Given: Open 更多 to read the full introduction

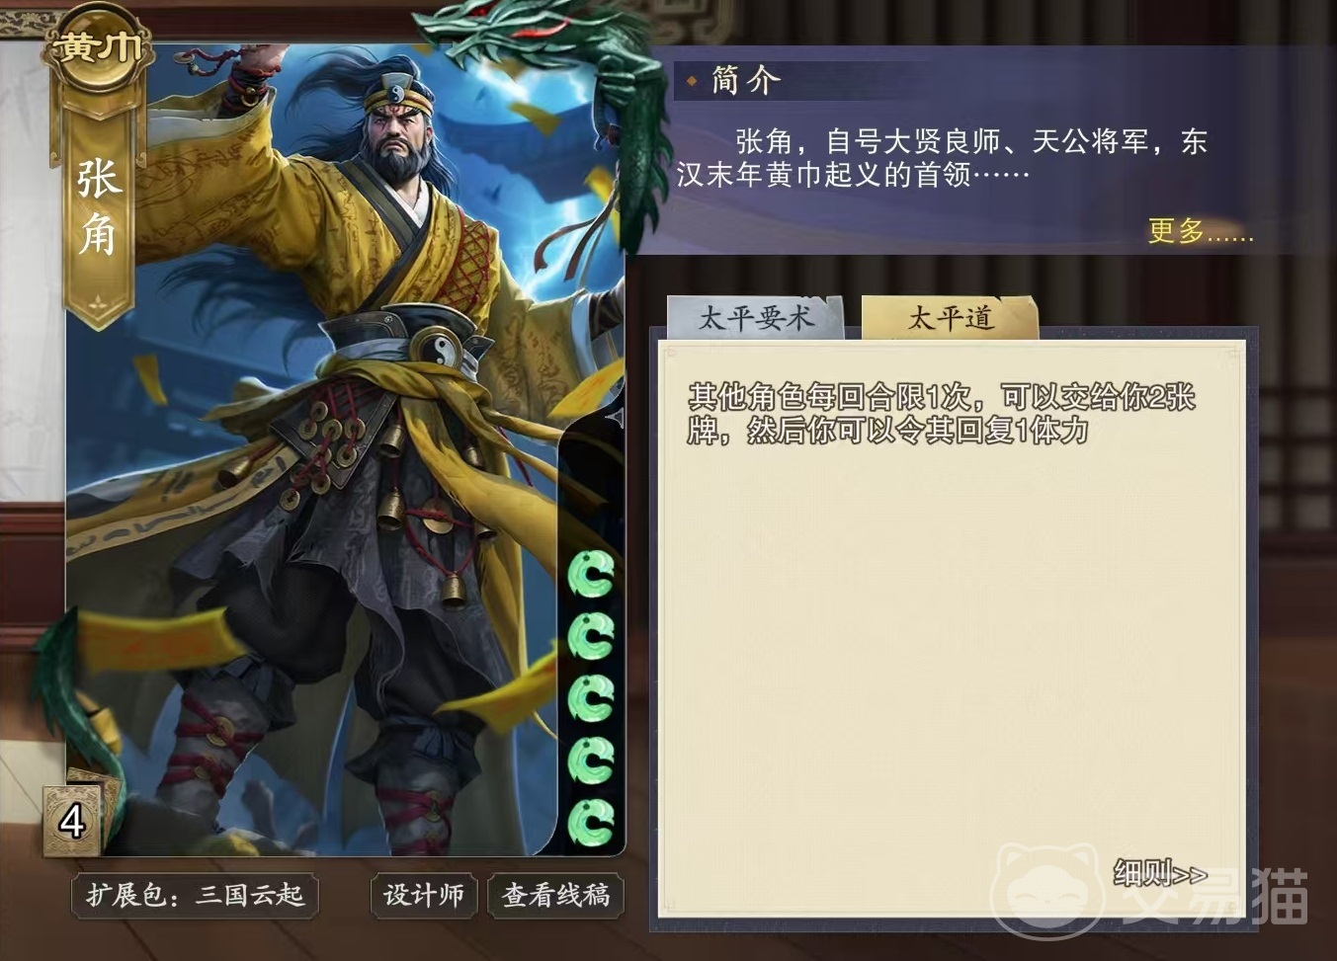Looking at the screenshot, I should point(1200,231).
